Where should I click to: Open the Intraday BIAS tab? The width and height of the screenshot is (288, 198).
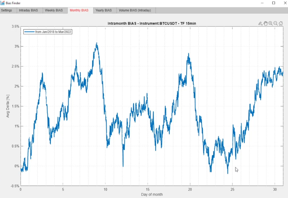(x=29, y=10)
